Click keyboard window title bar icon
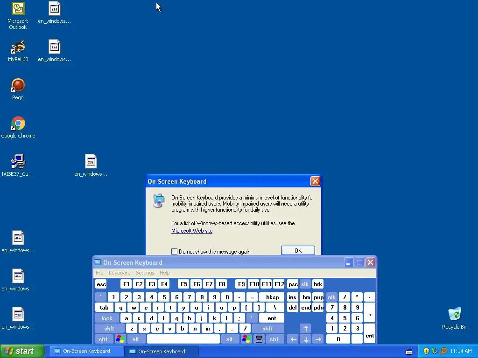 (x=98, y=262)
